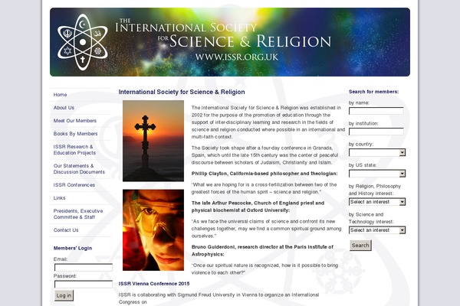Click the Phillip Clayton quote attribution text
Viewport: 460px width, 306px height.
(x=264, y=174)
